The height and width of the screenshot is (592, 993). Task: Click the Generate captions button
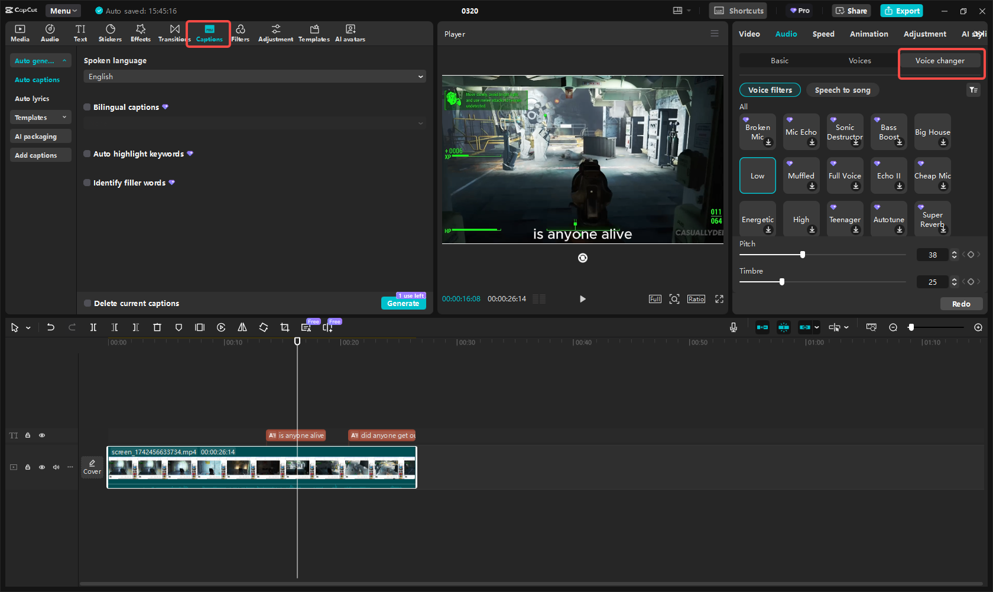(x=403, y=302)
